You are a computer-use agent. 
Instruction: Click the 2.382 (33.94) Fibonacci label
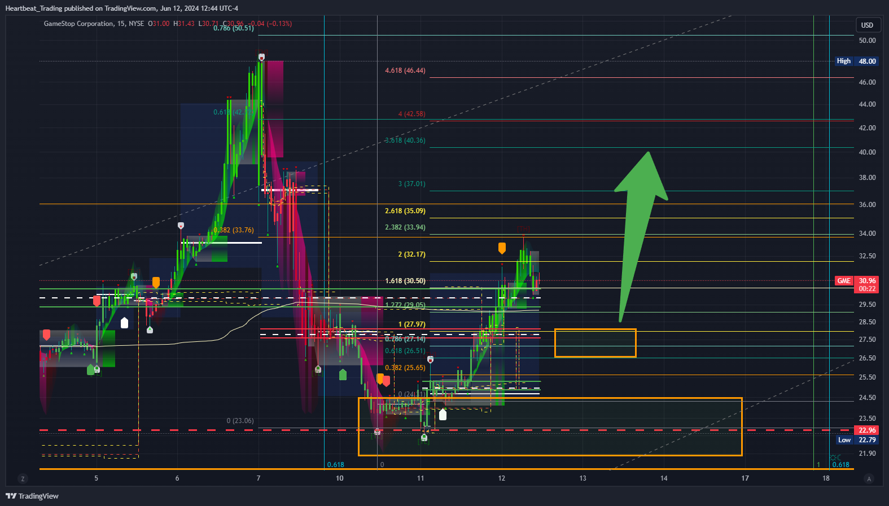[x=405, y=227]
